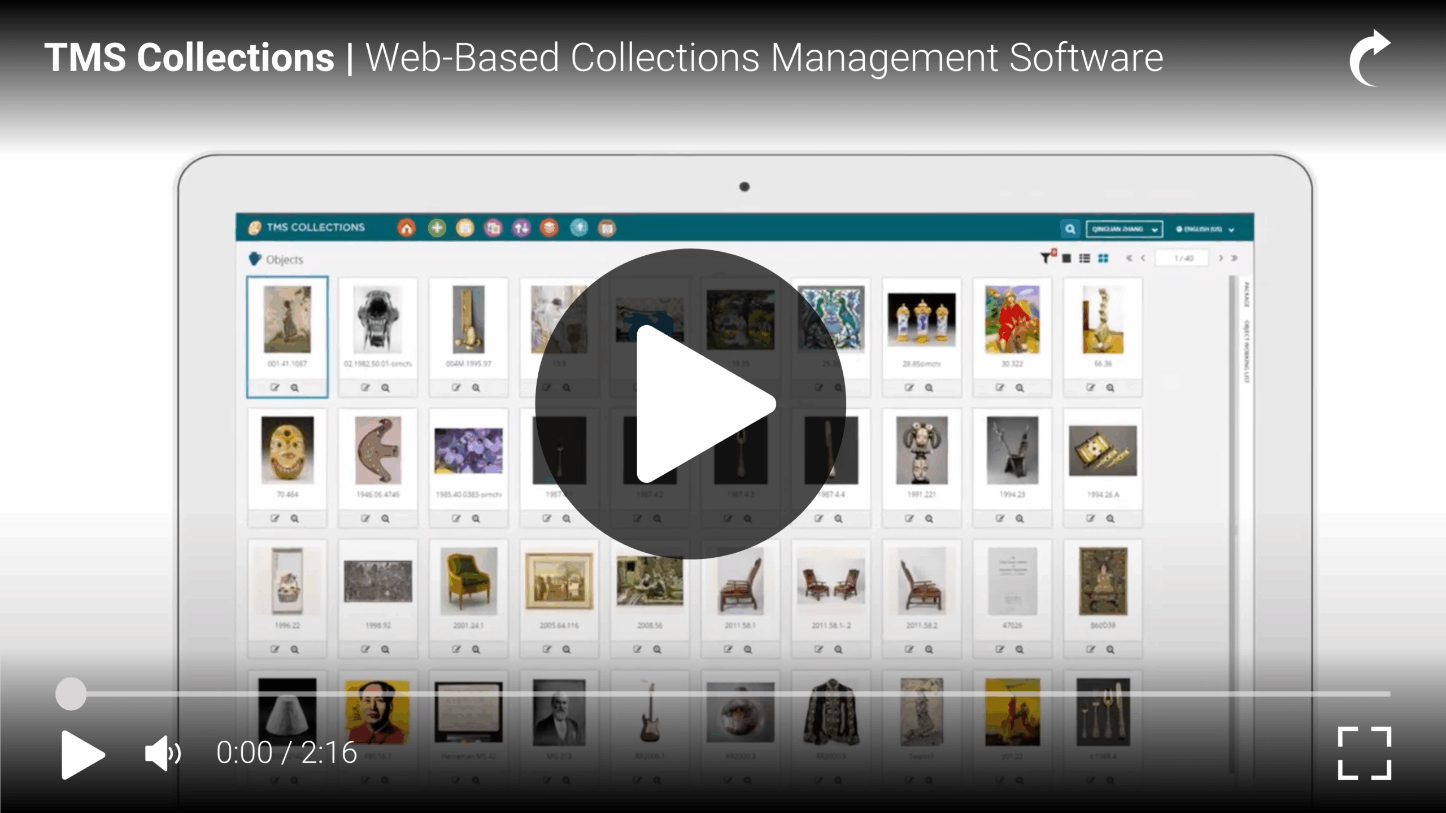Open the vertical Package side tab

[x=1247, y=295]
